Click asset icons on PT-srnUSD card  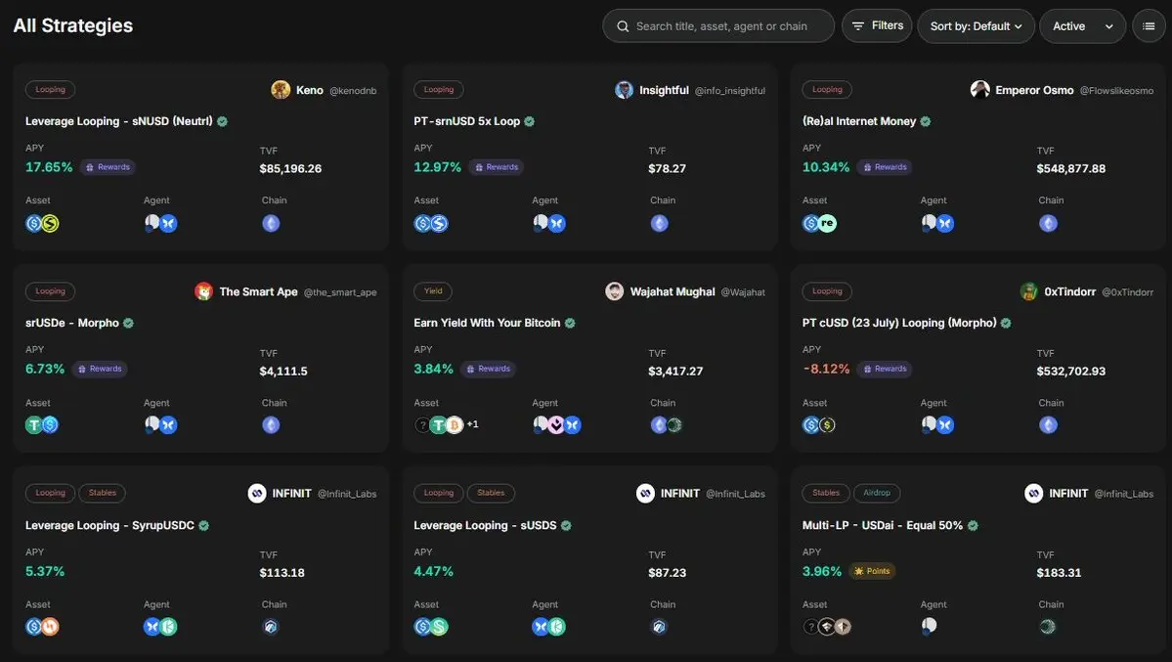pos(430,223)
